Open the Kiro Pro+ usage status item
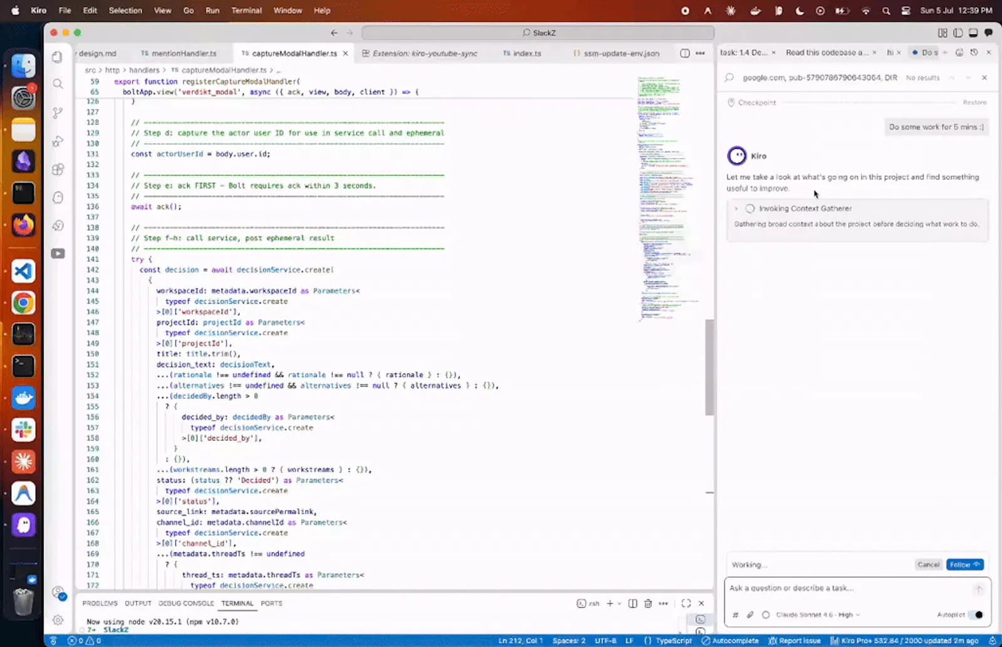 click(x=904, y=641)
